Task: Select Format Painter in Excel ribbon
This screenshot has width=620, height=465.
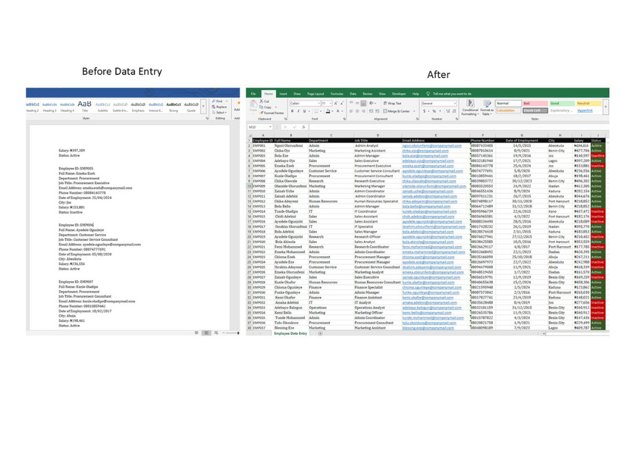Action: point(272,113)
